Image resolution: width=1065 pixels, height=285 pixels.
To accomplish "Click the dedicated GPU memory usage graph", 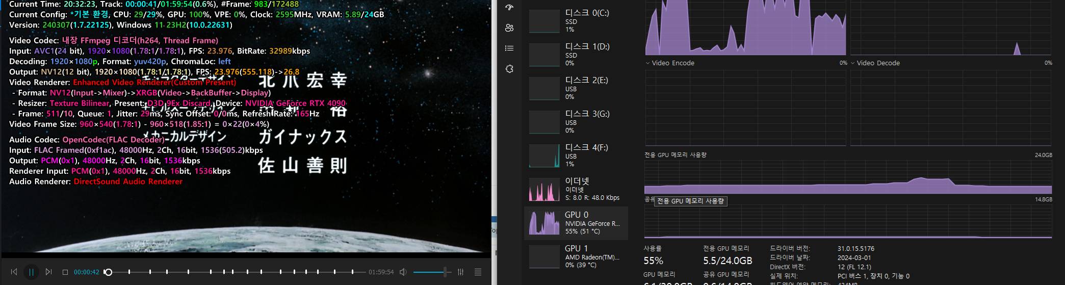I will click(x=848, y=176).
